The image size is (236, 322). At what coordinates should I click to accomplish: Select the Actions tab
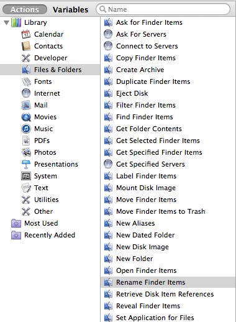pyautogui.click(x=25, y=9)
